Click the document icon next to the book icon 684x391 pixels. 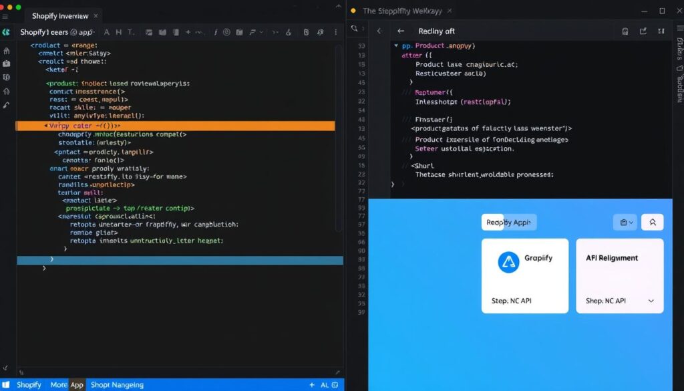pos(176,32)
